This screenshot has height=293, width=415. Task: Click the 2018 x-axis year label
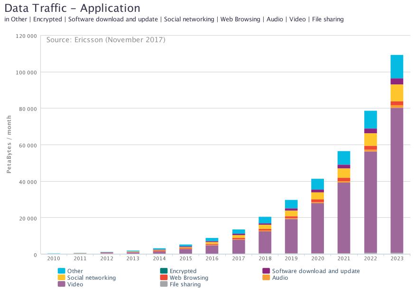[x=265, y=259]
